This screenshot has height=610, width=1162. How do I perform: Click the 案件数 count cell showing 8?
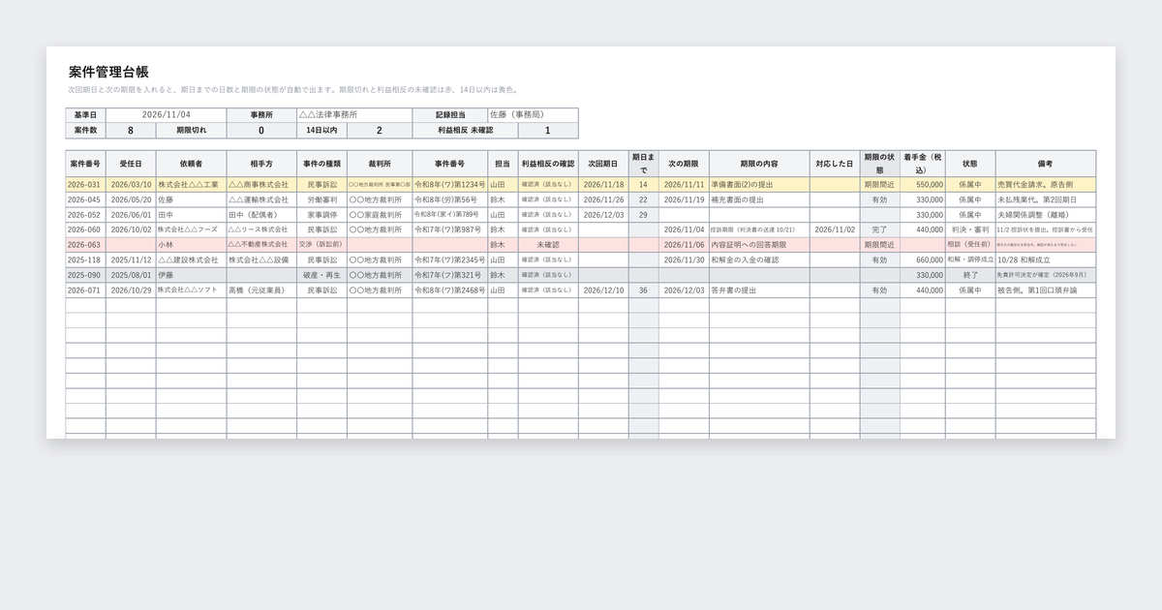(x=131, y=130)
